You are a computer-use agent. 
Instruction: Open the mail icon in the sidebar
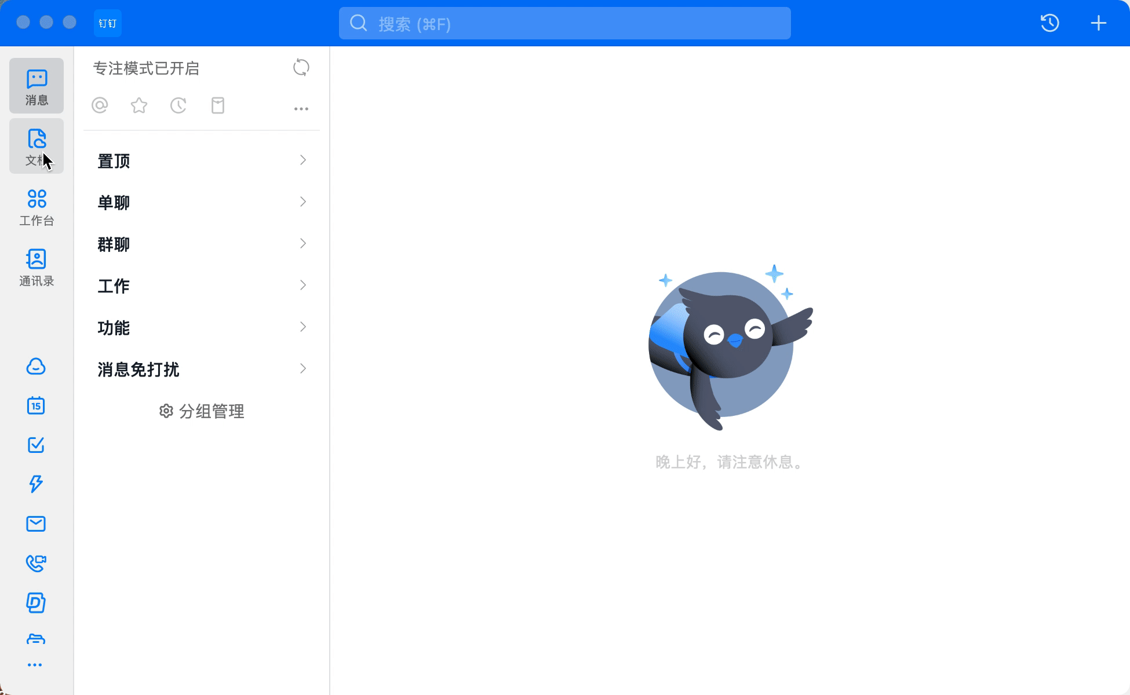coord(36,523)
